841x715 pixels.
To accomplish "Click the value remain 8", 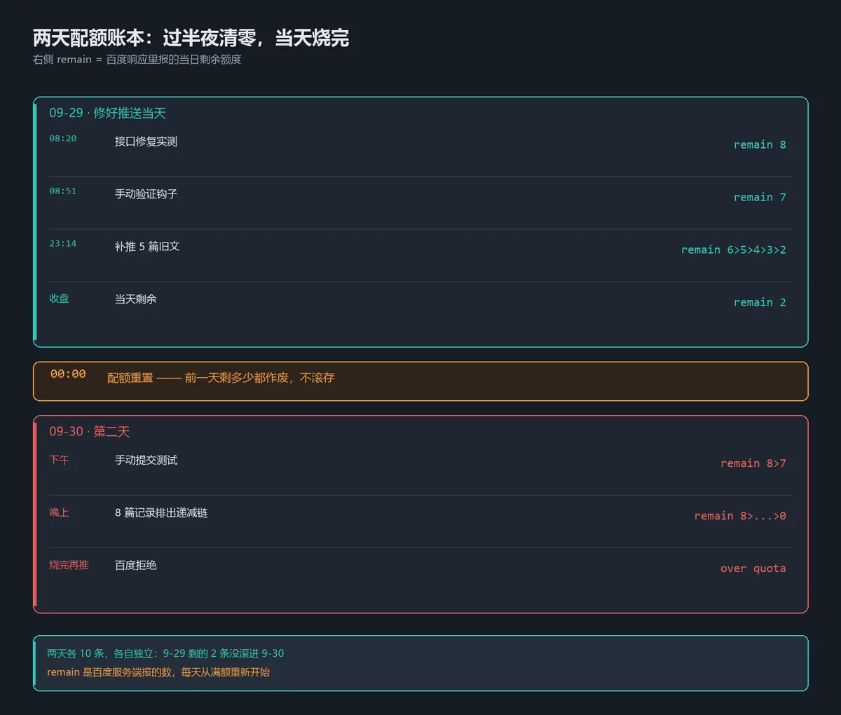I will 760,144.
